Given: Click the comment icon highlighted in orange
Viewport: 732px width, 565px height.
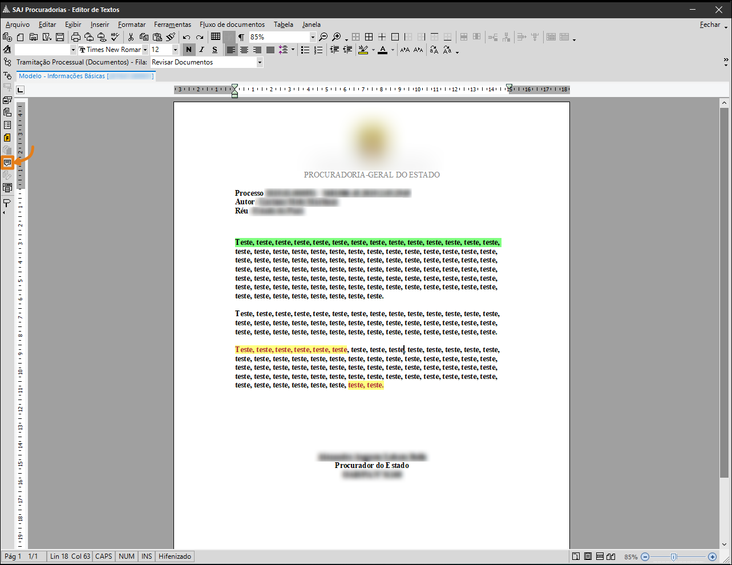Looking at the screenshot, I should point(7,163).
